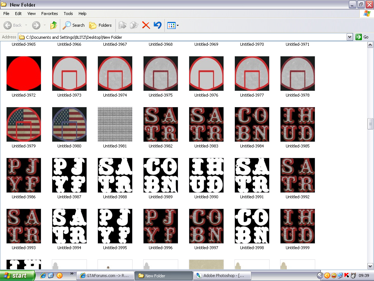374x281 pixels.
Task: Click scroll down arrow on vertical scrollbar
Action: pos(370,266)
